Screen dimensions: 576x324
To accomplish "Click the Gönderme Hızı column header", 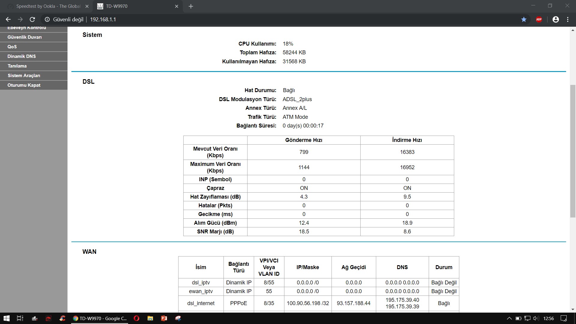I will click(x=304, y=140).
